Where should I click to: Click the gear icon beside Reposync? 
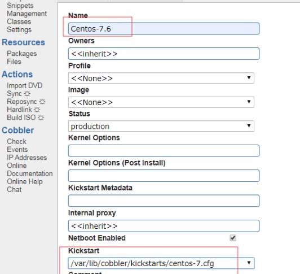[42, 102]
